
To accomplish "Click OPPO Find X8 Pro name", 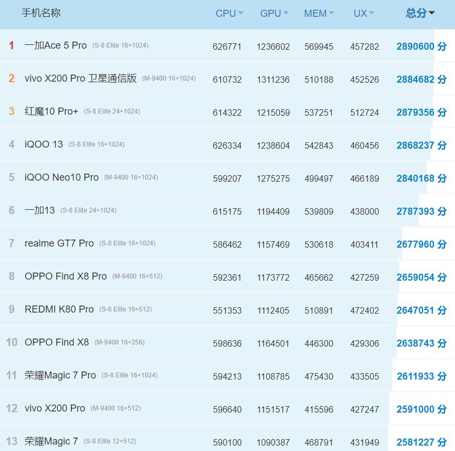I will coord(65,276).
